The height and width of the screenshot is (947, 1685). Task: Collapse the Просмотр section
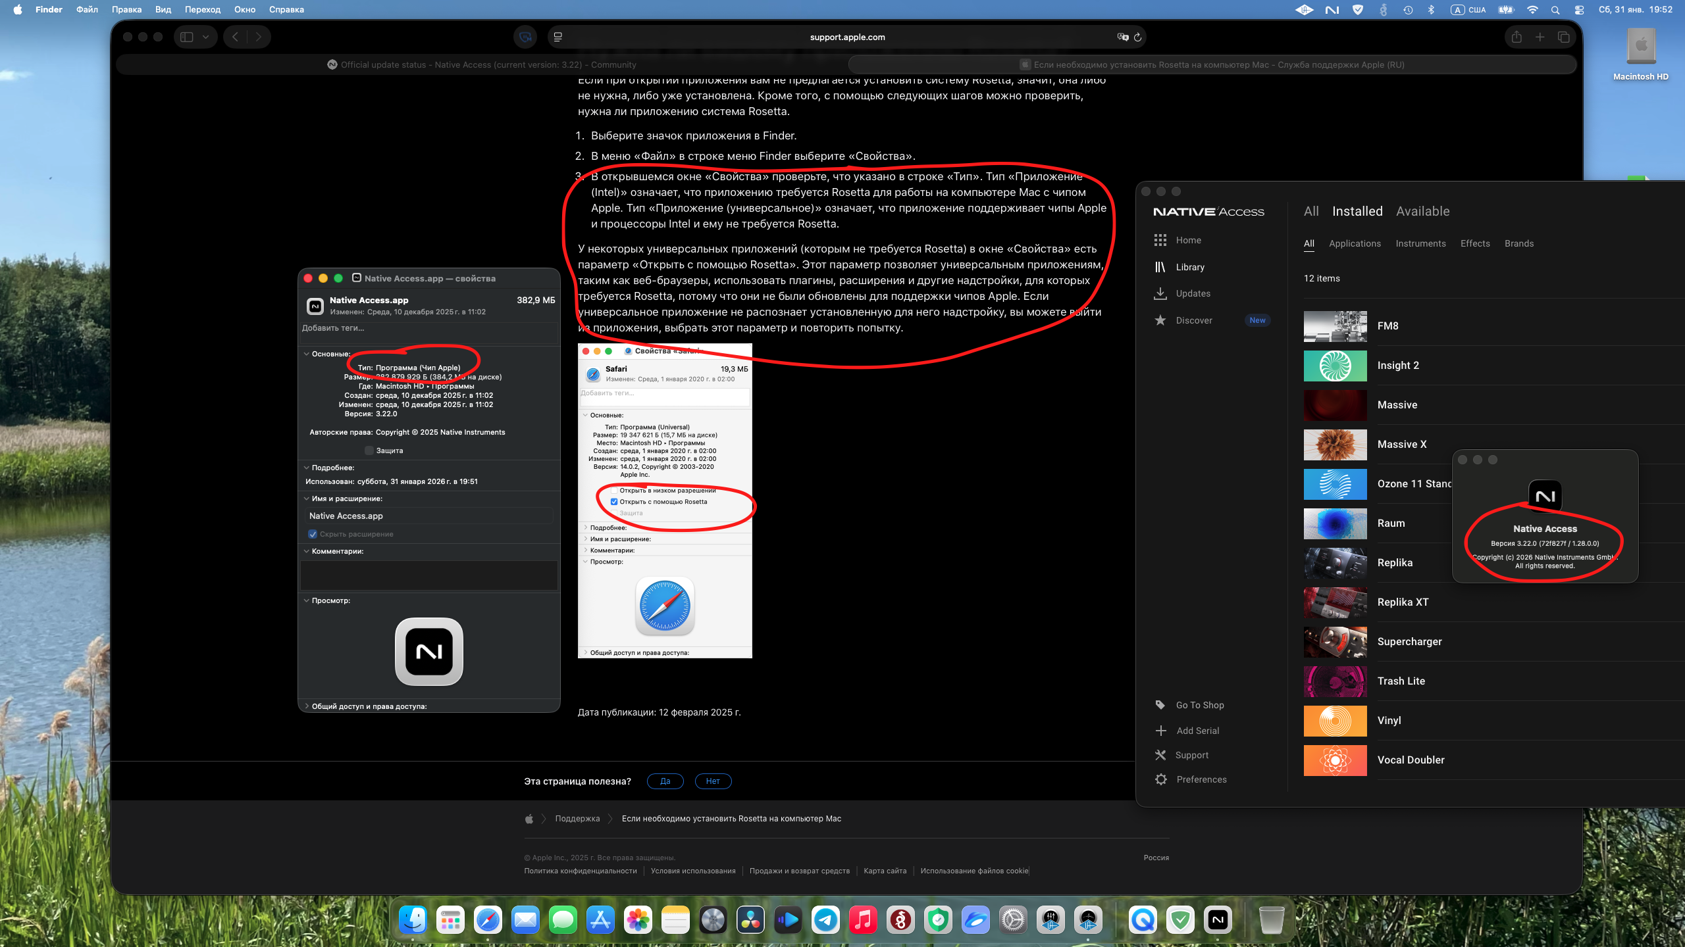tap(306, 600)
